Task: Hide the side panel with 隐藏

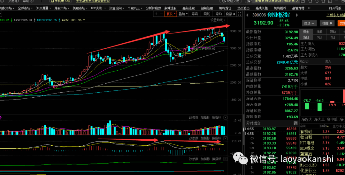Action: point(230,14)
